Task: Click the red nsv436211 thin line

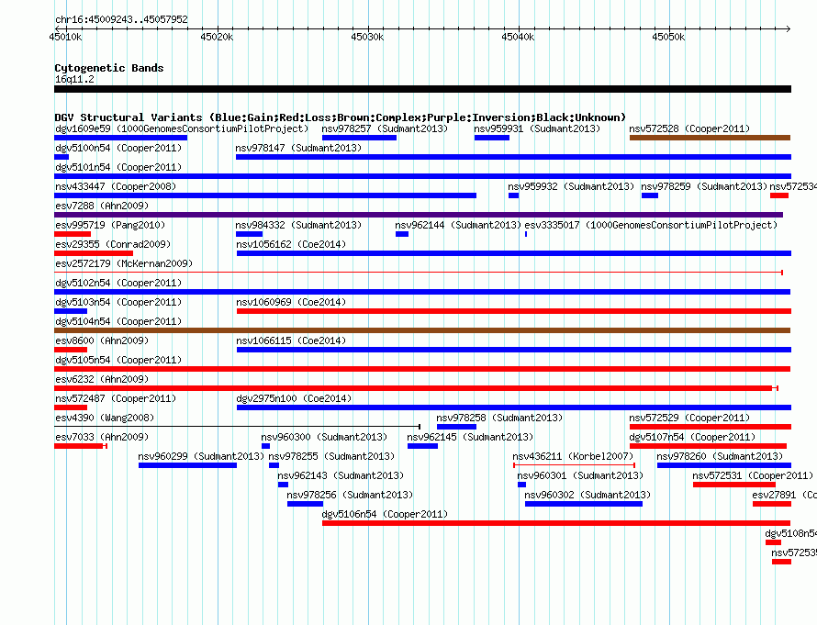Action: [574, 465]
